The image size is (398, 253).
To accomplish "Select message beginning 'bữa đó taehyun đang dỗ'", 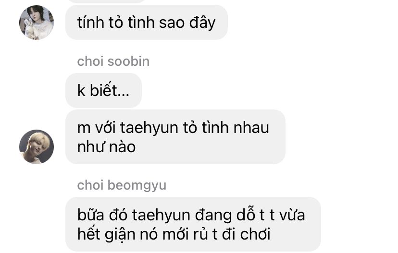I will (193, 224).
